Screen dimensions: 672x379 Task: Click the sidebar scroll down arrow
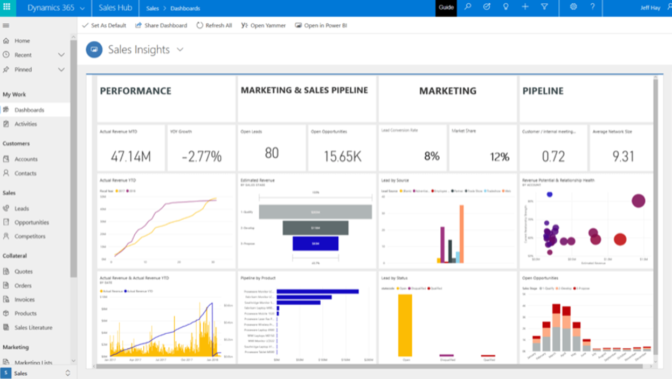click(74, 362)
